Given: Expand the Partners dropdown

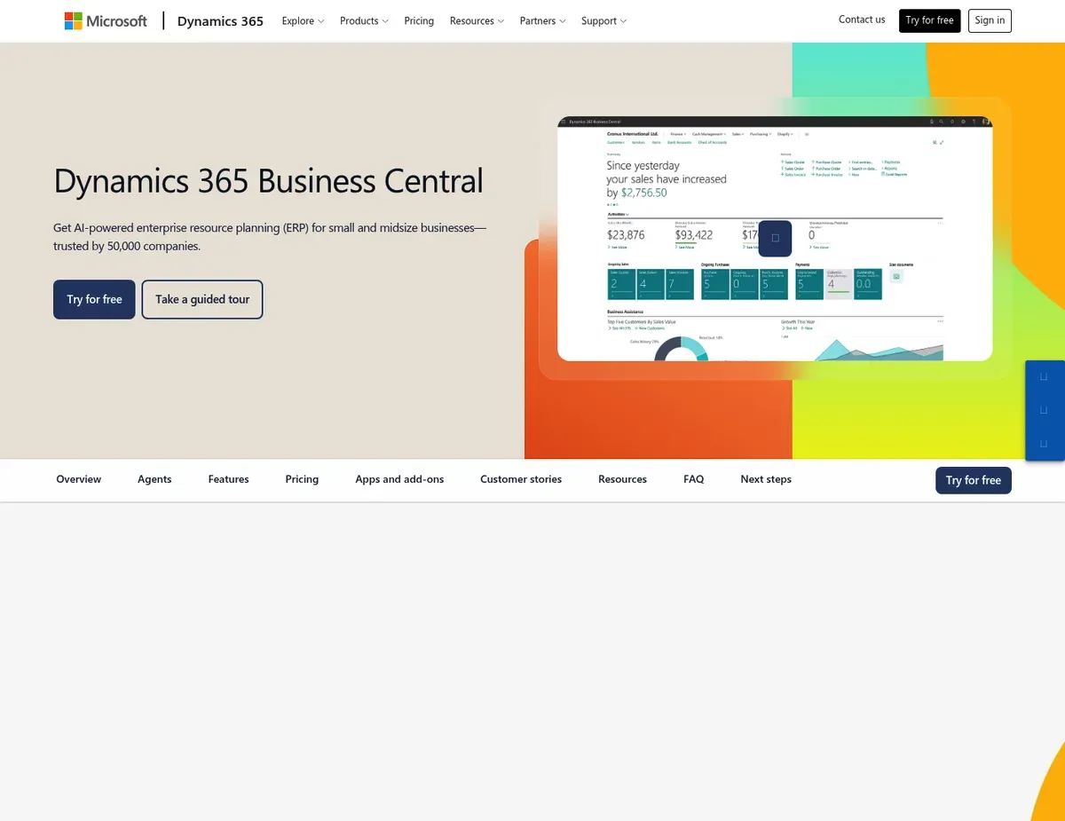Looking at the screenshot, I should point(542,20).
